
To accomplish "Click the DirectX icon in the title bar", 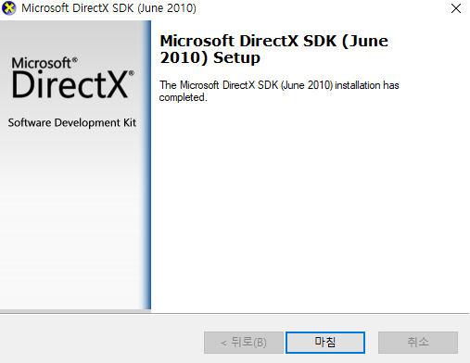I will pyautogui.click(x=9, y=8).
